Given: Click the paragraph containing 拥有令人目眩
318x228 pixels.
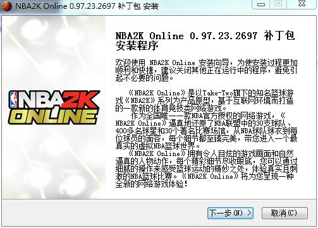Looking at the screenshot, I should coord(206,169).
